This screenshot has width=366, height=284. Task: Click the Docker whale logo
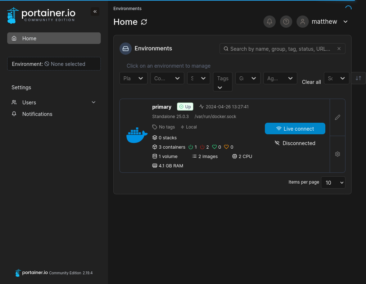[137, 135]
